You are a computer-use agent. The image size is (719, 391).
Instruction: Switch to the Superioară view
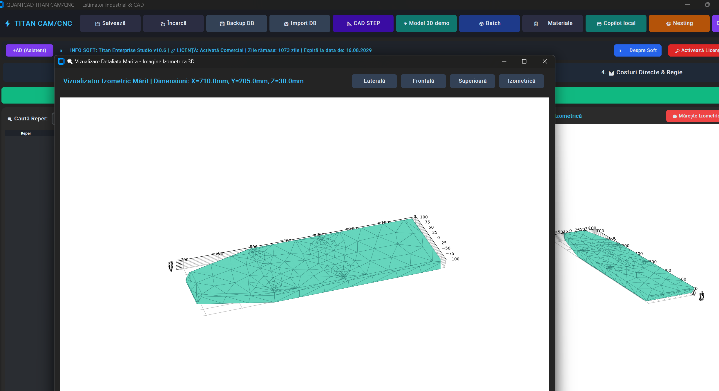[472, 81]
